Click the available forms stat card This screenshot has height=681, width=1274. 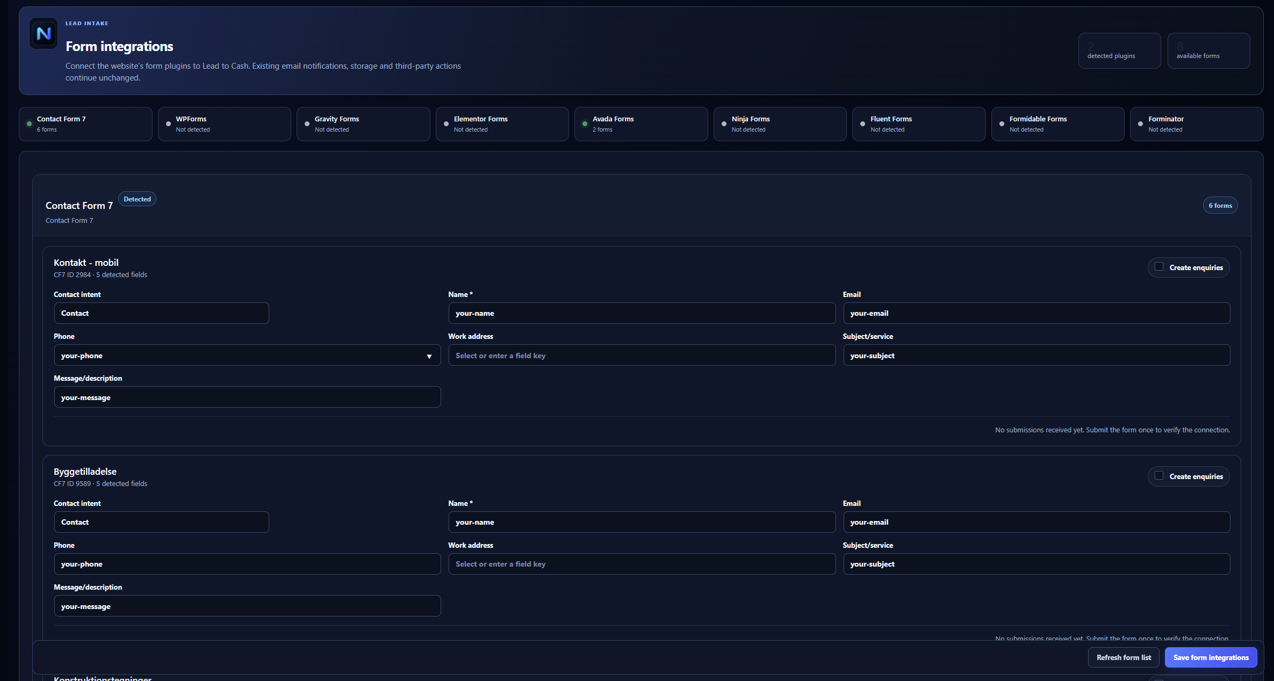[1208, 50]
